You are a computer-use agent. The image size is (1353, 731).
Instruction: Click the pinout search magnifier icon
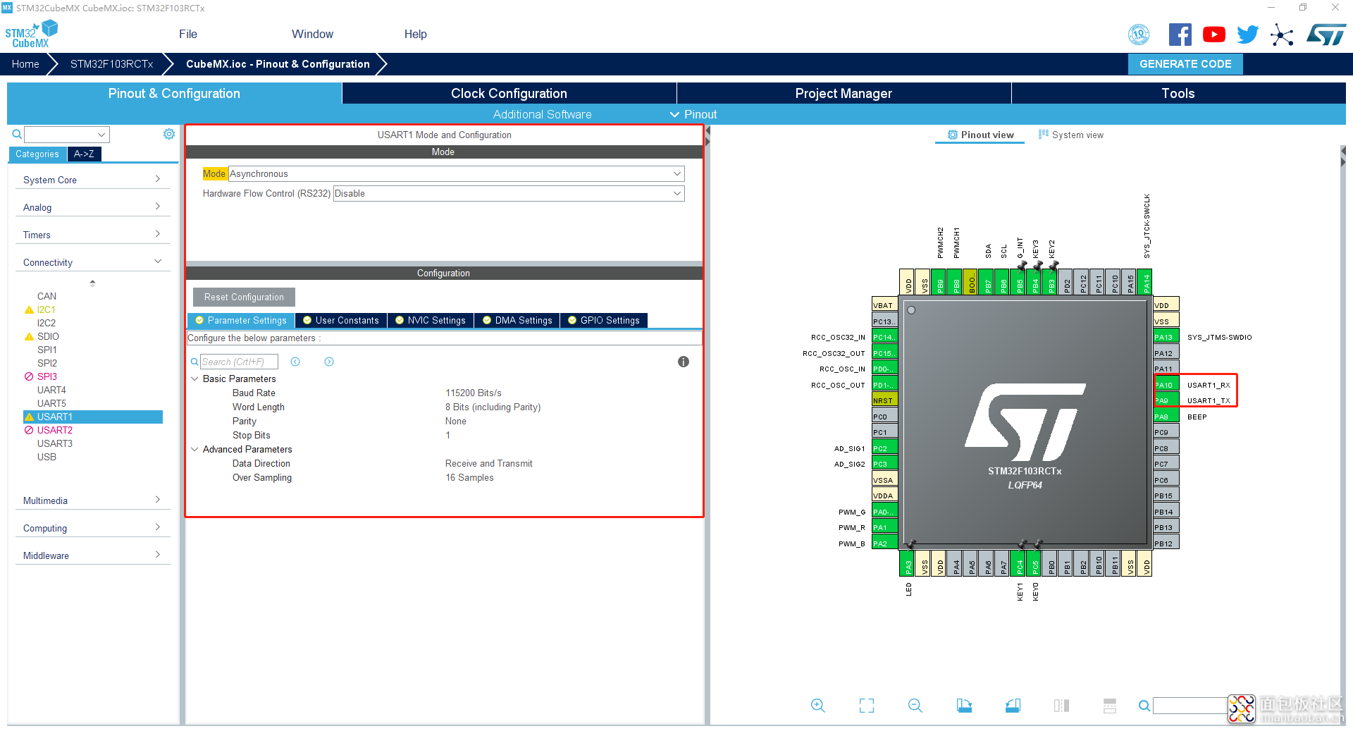1144,706
